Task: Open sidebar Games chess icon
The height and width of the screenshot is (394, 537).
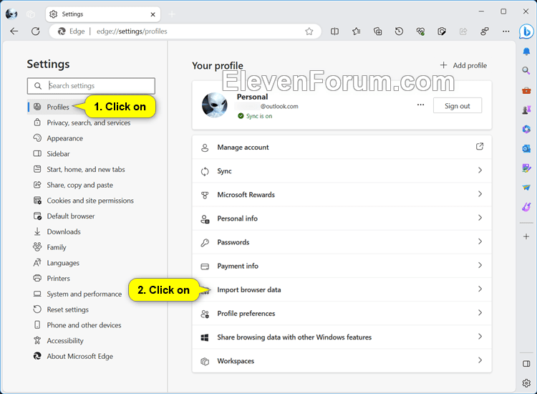Action: 526,110
